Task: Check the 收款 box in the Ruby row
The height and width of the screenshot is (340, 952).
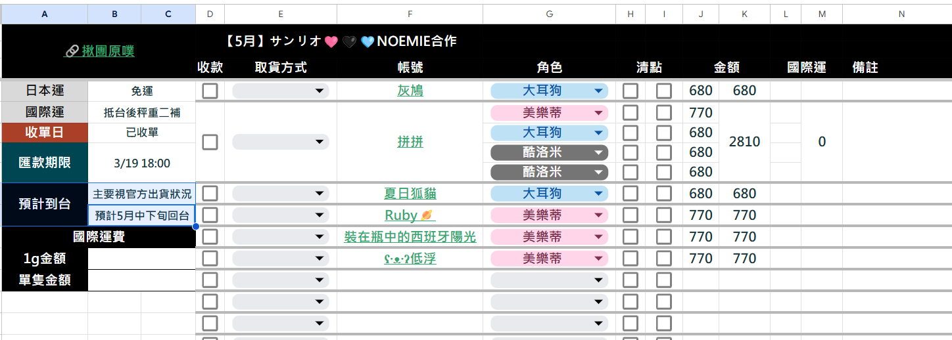Action: point(210,215)
